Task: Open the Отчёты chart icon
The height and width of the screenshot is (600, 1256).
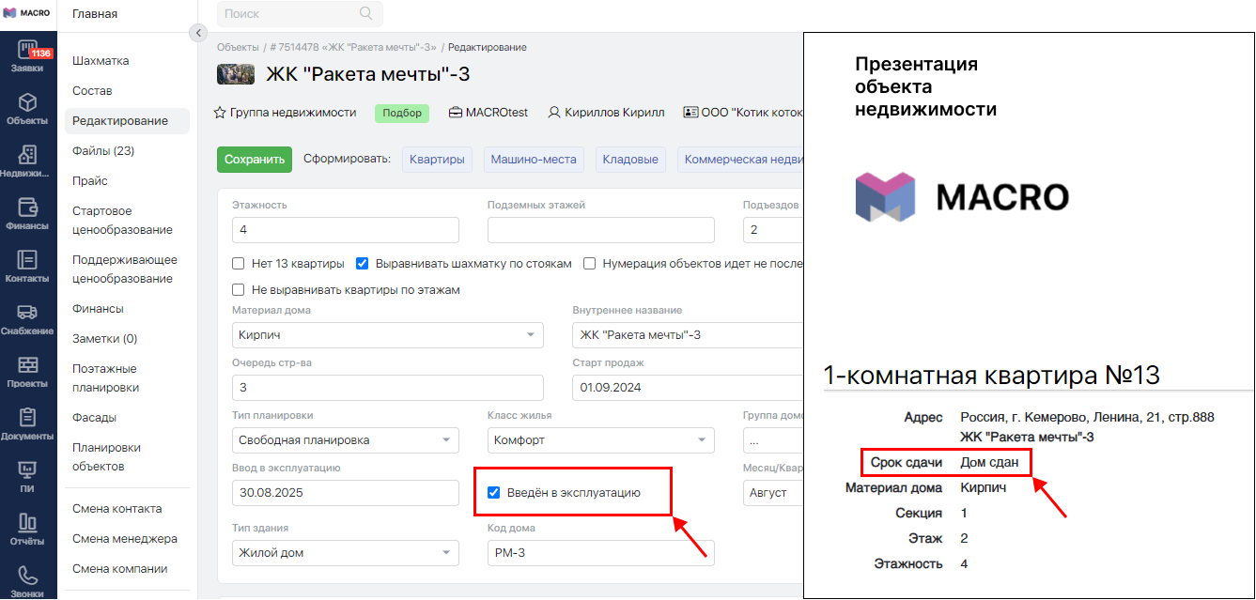Action: [28, 524]
